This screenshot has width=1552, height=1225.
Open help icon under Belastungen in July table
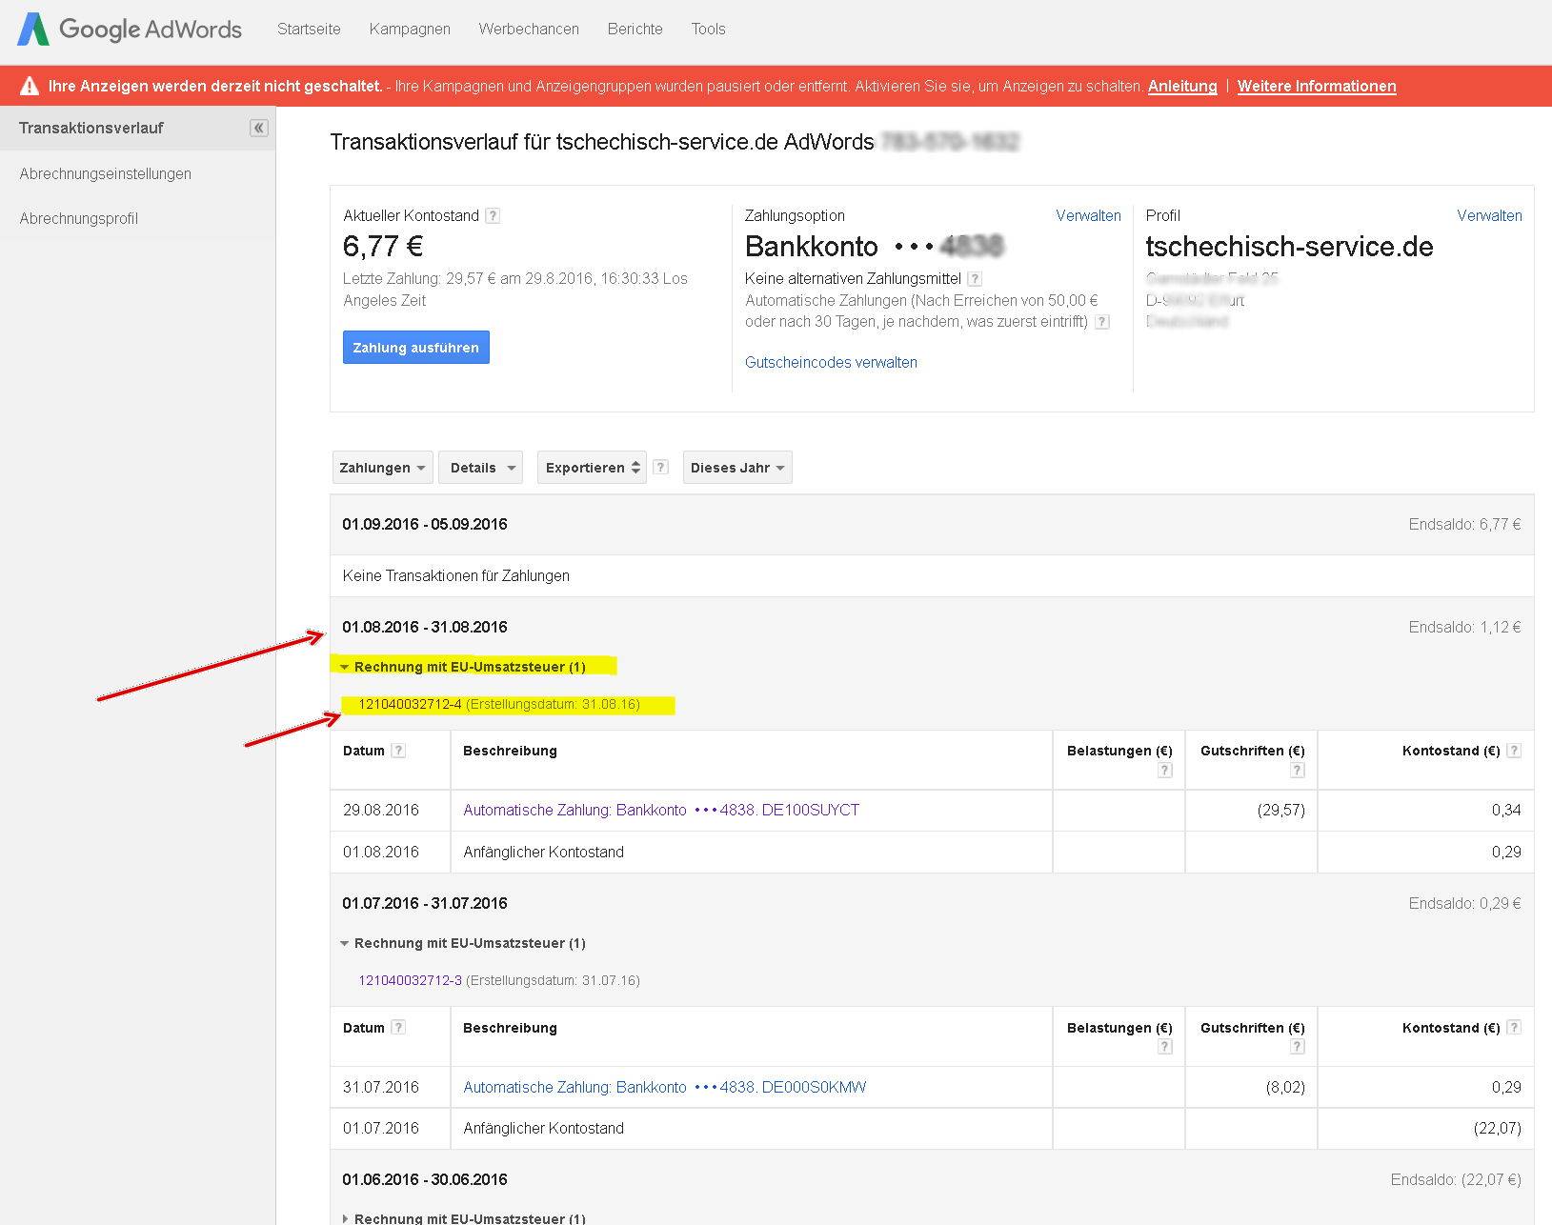click(x=1164, y=1046)
